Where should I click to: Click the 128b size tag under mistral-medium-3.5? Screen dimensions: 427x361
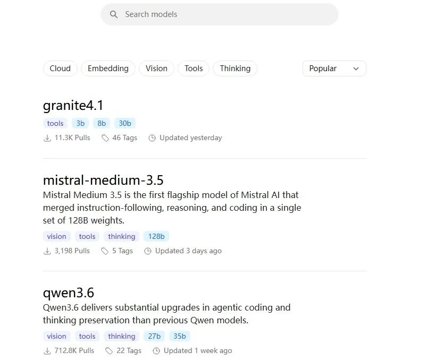156,236
